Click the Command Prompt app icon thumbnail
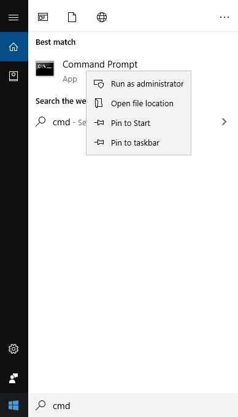The image size is (238, 417). (45, 68)
